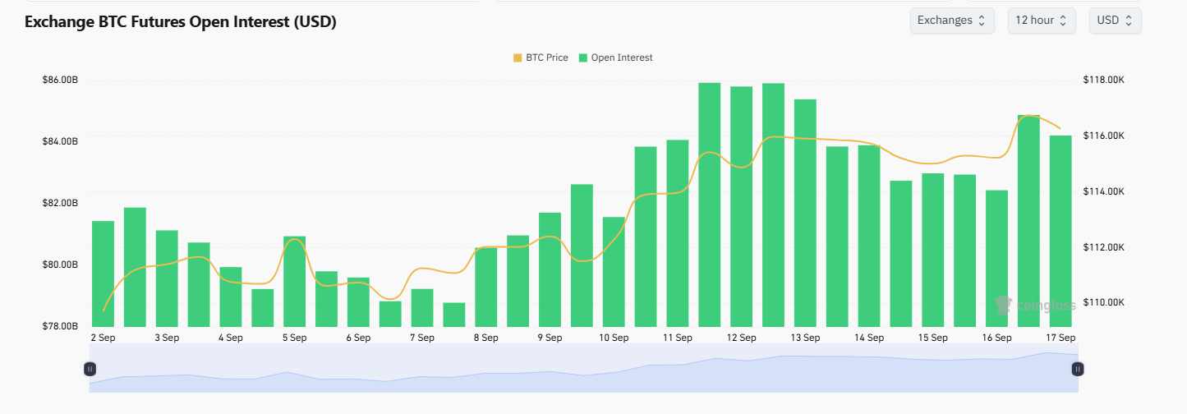Image resolution: width=1187 pixels, height=414 pixels.
Task: Click the Open Interest bar above 3 Sep
Action: [167, 278]
